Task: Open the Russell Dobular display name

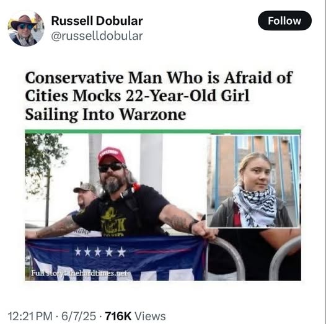Action: (97, 21)
